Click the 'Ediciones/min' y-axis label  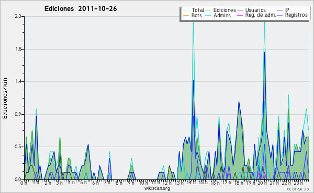click(x=5, y=98)
